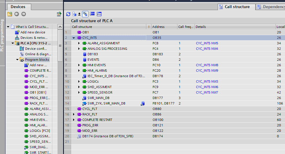Click the expand all rows icon
Viewport: 285px width, 154px height.
pyautogui.click(x=92, y=14)
